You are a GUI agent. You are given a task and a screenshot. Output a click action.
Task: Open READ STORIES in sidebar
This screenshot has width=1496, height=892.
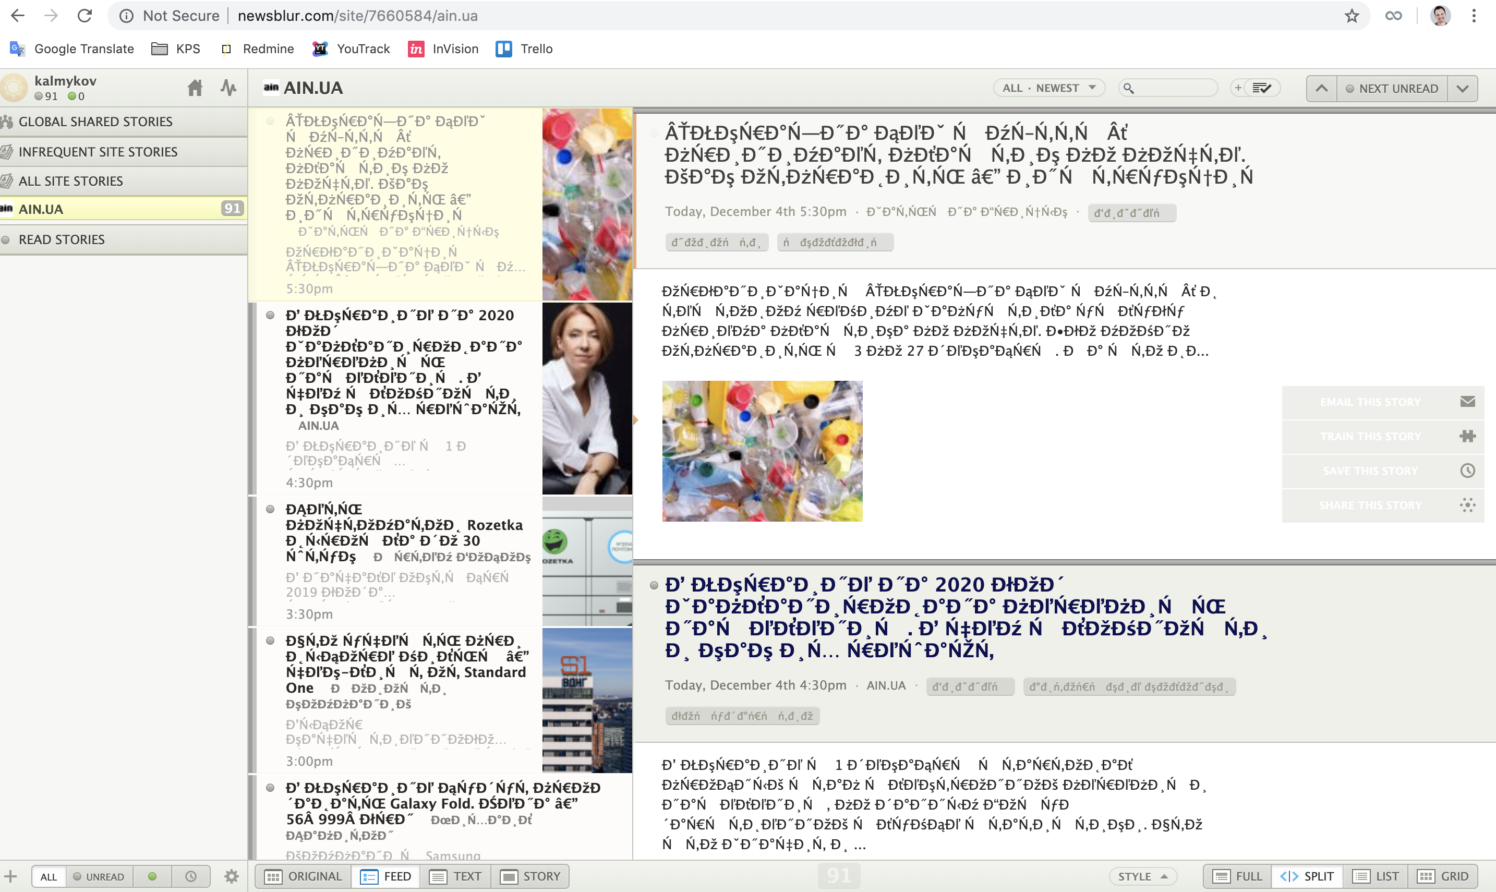click(123, 239)
